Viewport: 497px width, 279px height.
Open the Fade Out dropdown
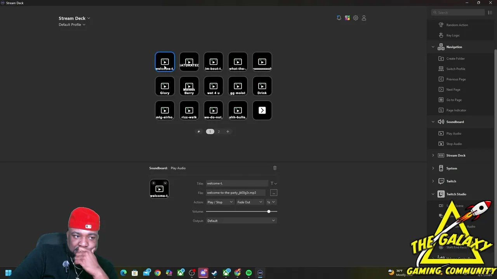point(250,202)
